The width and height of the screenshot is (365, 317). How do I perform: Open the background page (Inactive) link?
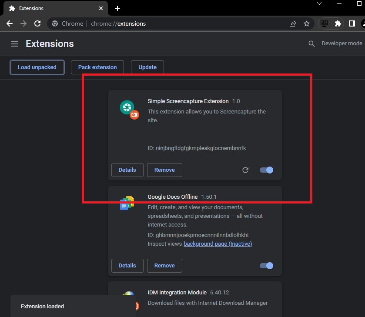tap(218, 244)
